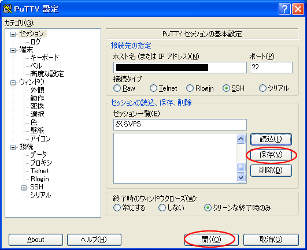The width and height of the screenshot is (307, 250).
Task: Click the session list down scroll arrow
Action: pos(241,177)
